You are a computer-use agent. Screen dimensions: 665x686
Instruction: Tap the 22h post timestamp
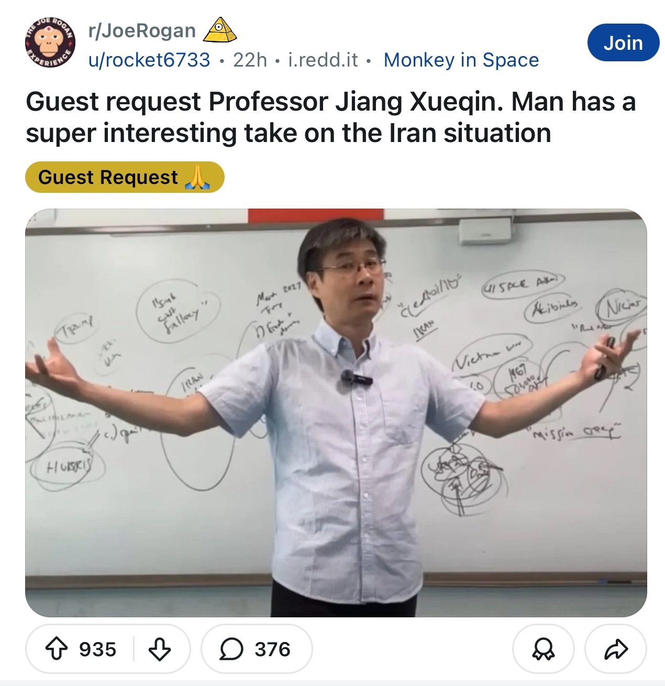click(250, 60)
